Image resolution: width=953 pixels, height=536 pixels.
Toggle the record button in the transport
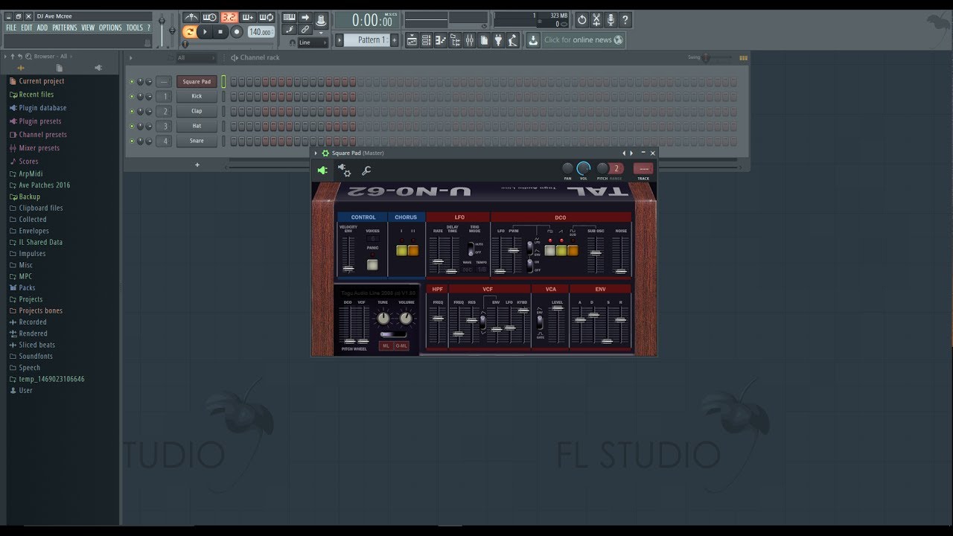click(x=236, y=32)
